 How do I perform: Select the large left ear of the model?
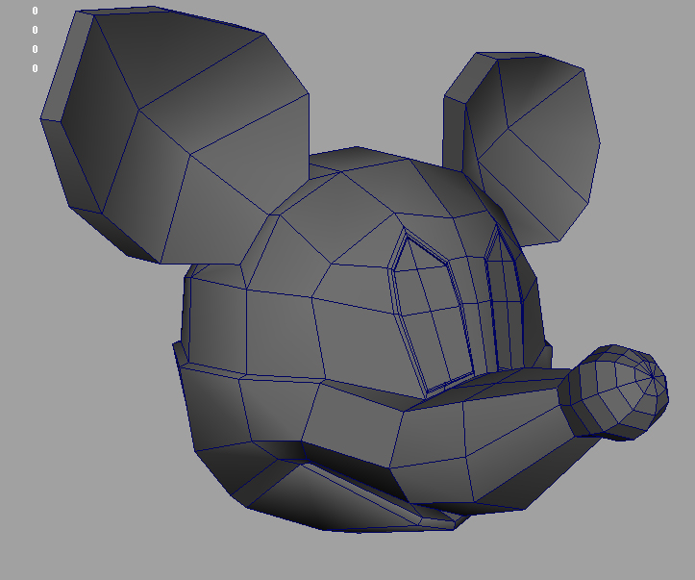coord(175,136)
